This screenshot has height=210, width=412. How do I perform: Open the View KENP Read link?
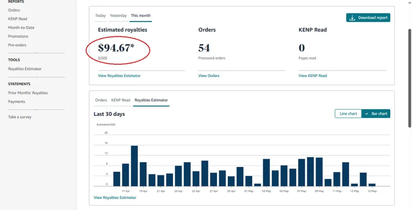click(x=313, y=75)
